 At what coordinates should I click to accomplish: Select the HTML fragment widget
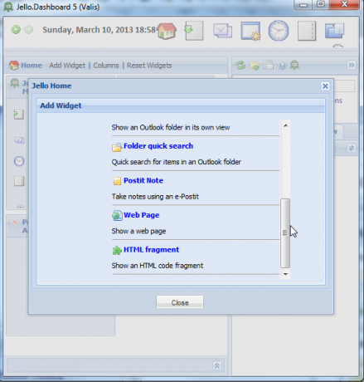[151, 250]
